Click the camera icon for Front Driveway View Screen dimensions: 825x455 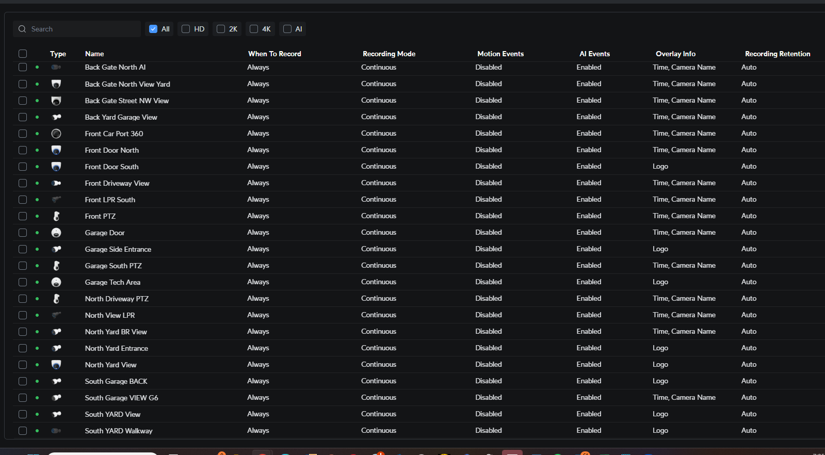pyautogui.click(x=56, y=183)
